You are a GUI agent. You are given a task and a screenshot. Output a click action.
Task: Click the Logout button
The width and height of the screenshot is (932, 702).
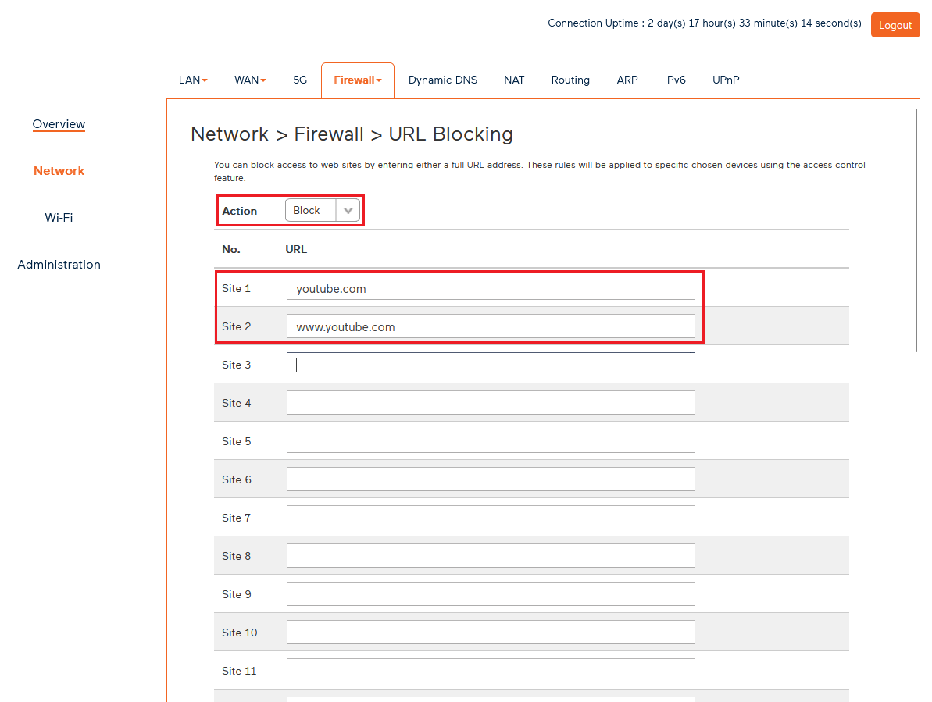895,24
